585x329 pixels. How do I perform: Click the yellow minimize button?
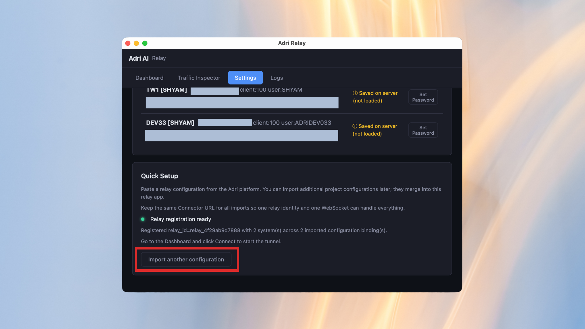tap(136, 43)
